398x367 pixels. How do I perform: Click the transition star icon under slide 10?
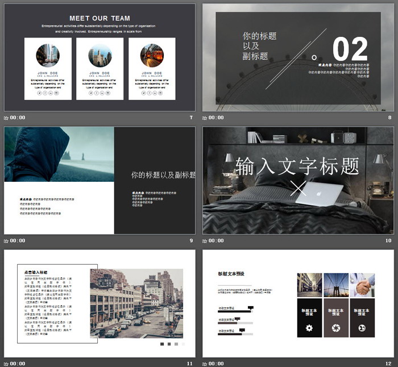205,241
